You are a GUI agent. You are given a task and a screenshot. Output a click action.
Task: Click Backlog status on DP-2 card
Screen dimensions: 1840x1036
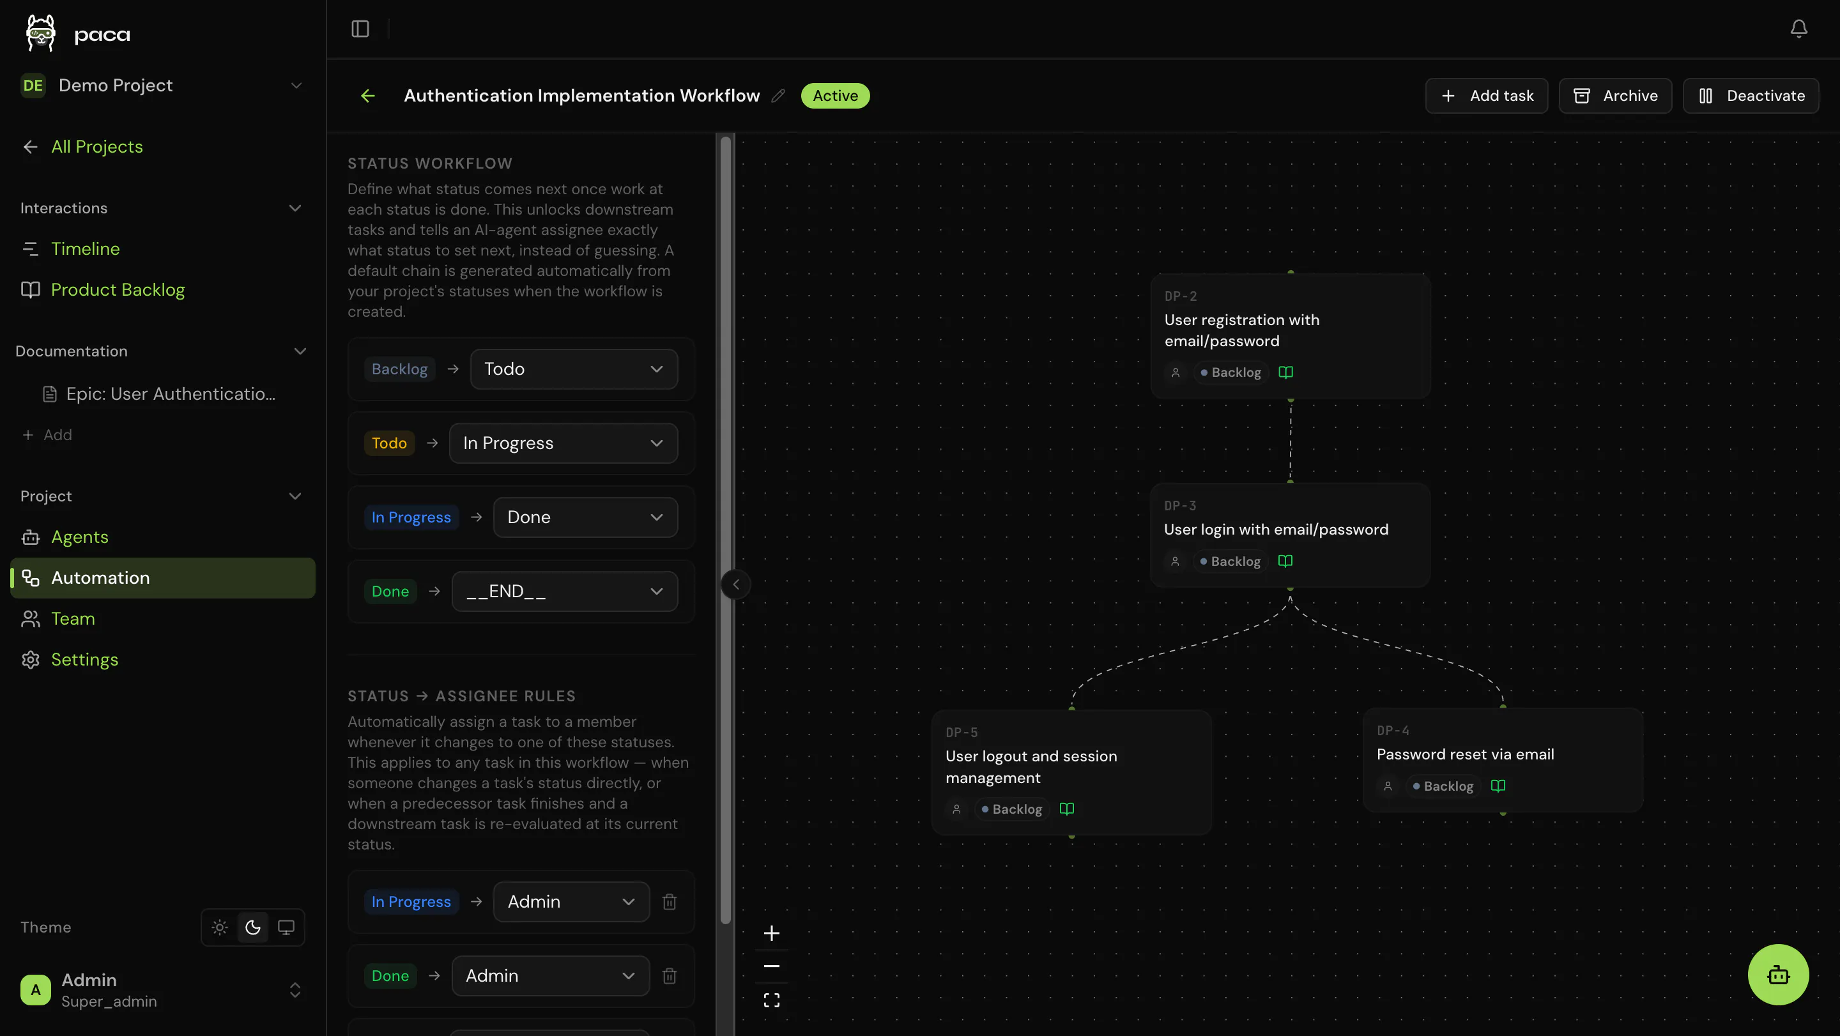pyautogui.click(x=1230, y=373)
